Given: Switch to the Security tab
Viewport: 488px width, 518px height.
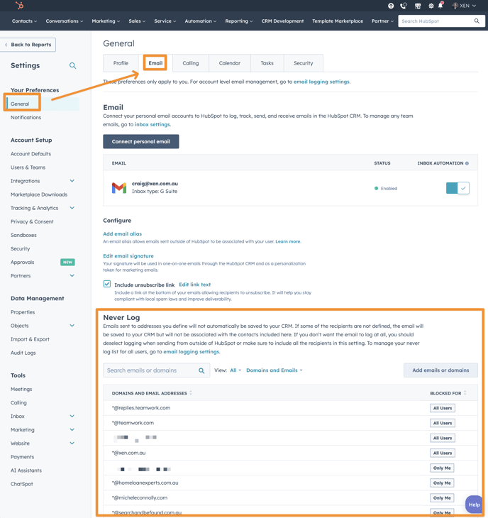Looking at the screenshot, I should [304, 63].
